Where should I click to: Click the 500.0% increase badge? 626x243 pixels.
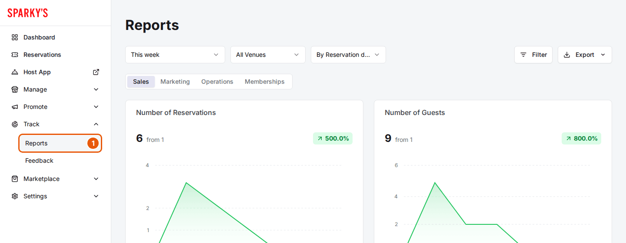333,138
